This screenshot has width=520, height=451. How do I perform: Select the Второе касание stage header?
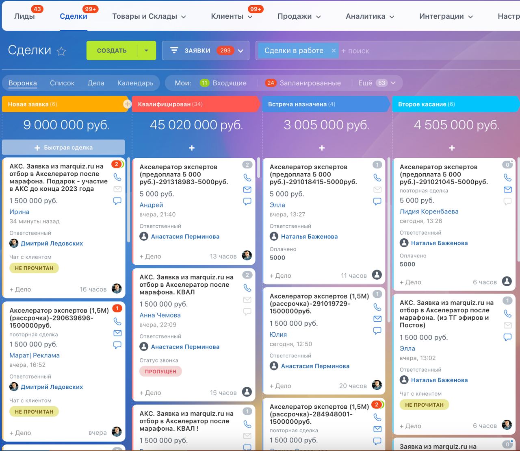[x=455, y=104]
